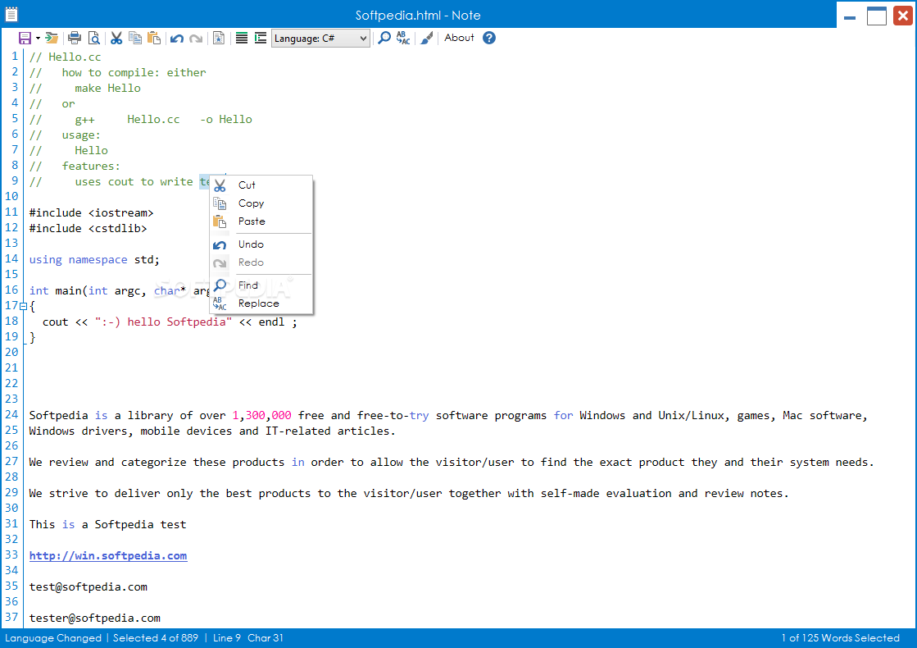
Task: Open the Save button dropdown arrow
Action: 38,38
